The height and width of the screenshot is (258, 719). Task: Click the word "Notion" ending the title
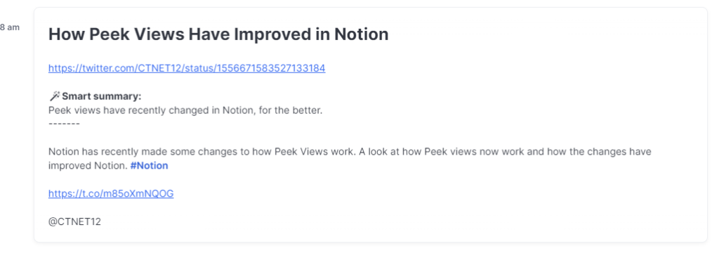(362, 34)
